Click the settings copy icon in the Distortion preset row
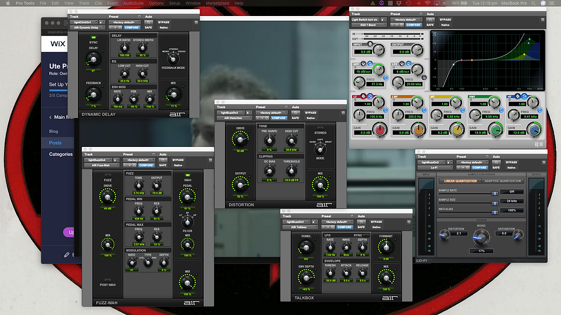The image size is (561, 315). 267,118
